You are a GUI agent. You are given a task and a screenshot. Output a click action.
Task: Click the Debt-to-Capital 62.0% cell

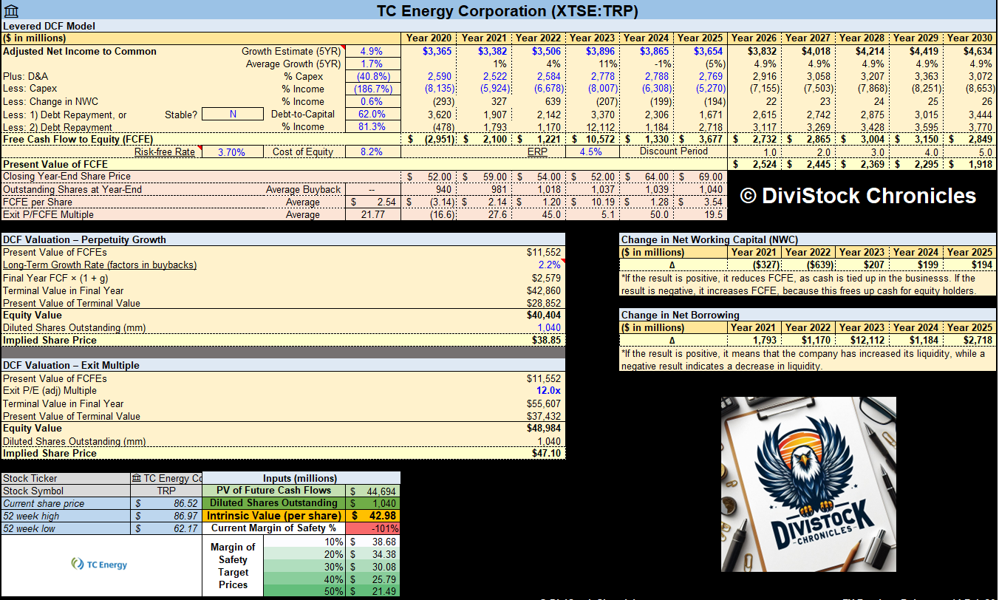[x=372, y=114]
